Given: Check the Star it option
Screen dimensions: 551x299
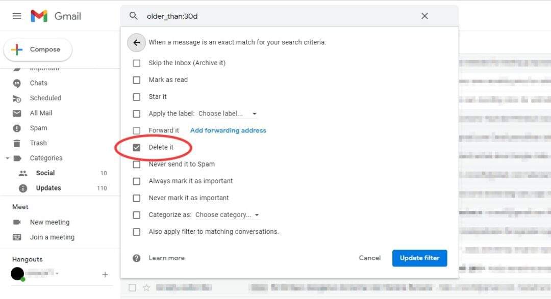Looking at the screenshot, I should tap(136, 96).
